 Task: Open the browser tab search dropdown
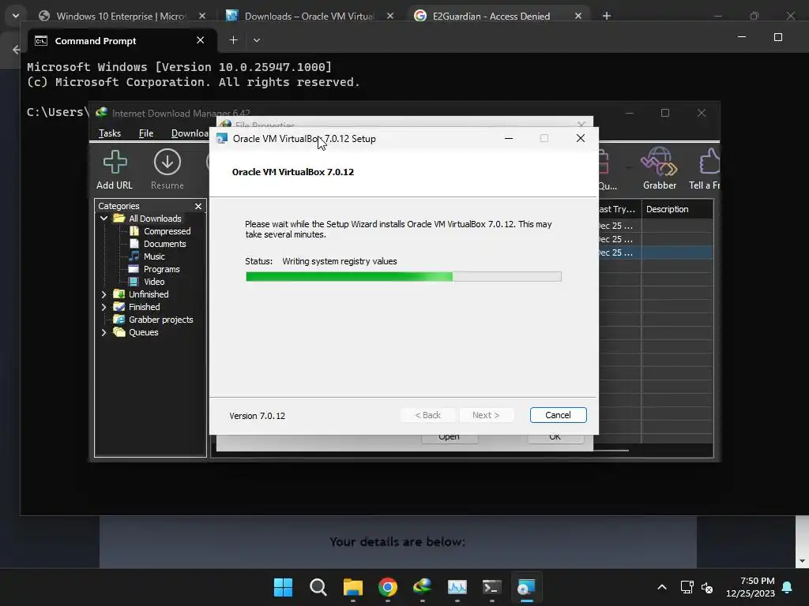coord(16,16)
